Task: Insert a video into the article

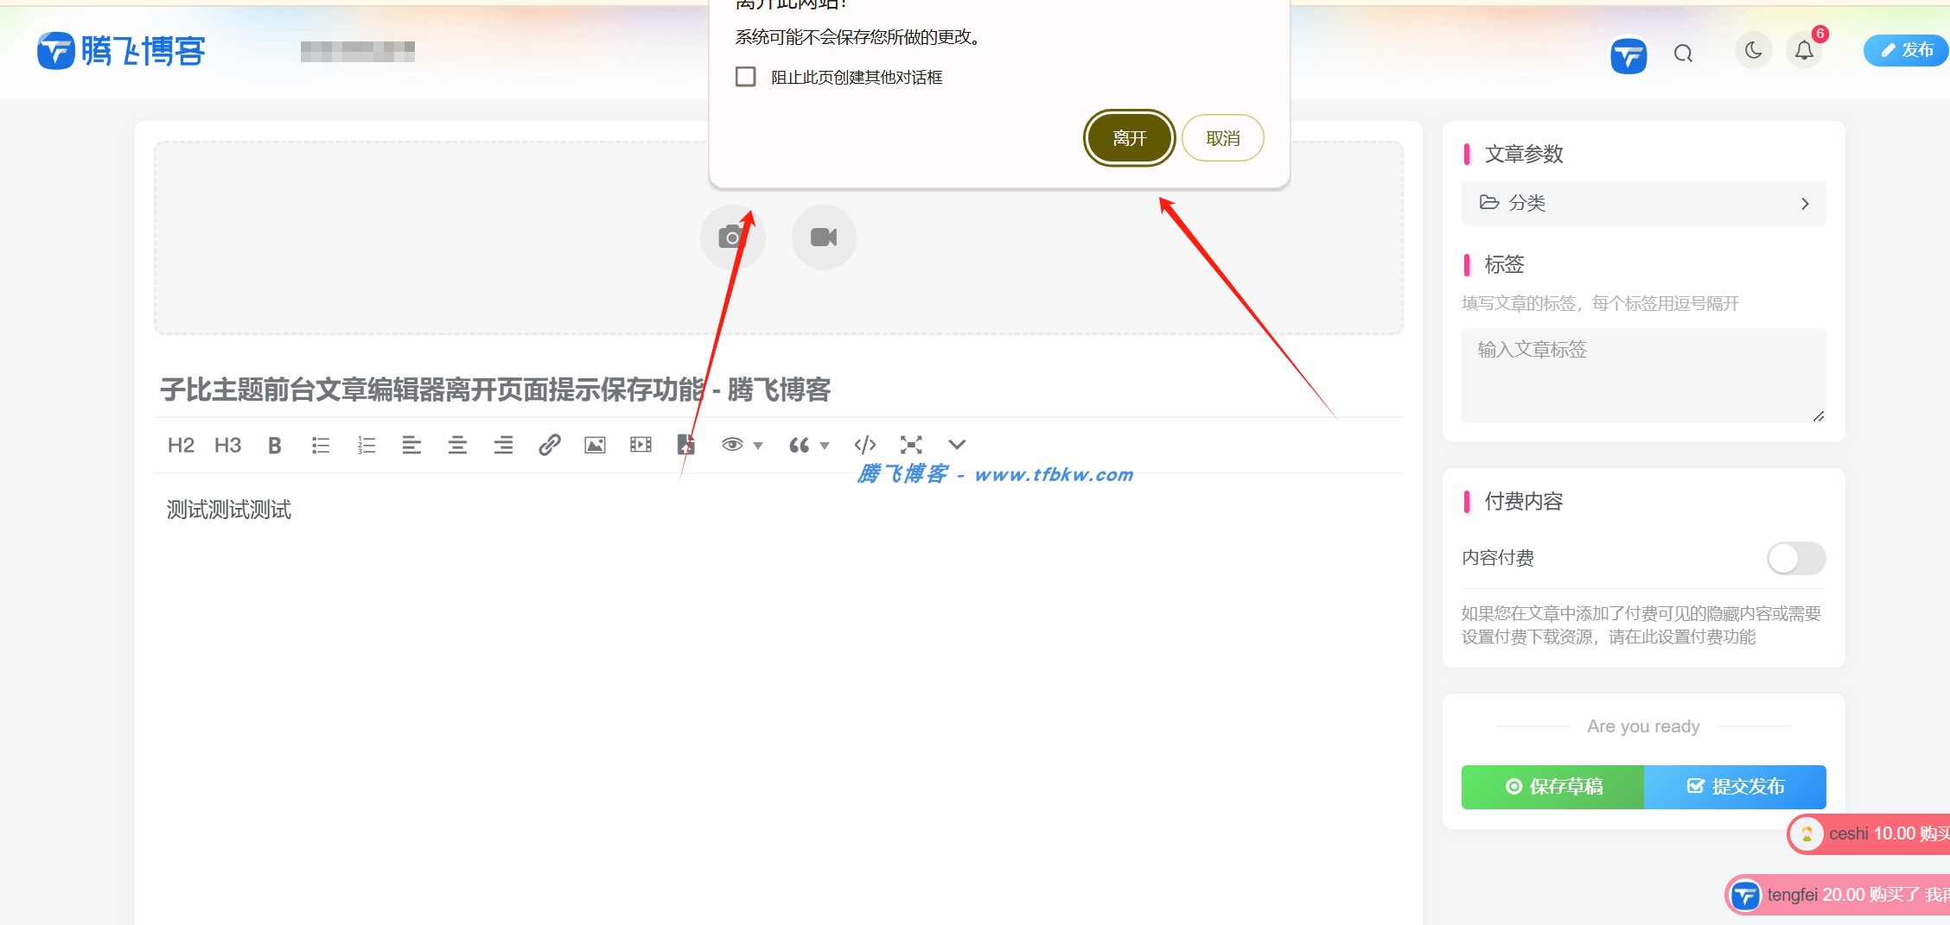Action: (x=640, y=445)
